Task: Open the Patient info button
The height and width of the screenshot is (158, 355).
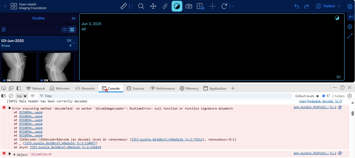Action: (x=326, y=6)
